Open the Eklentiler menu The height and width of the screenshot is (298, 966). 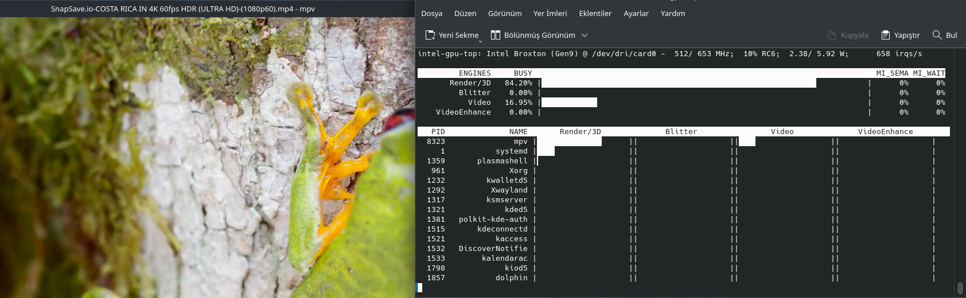click(595, 13)
